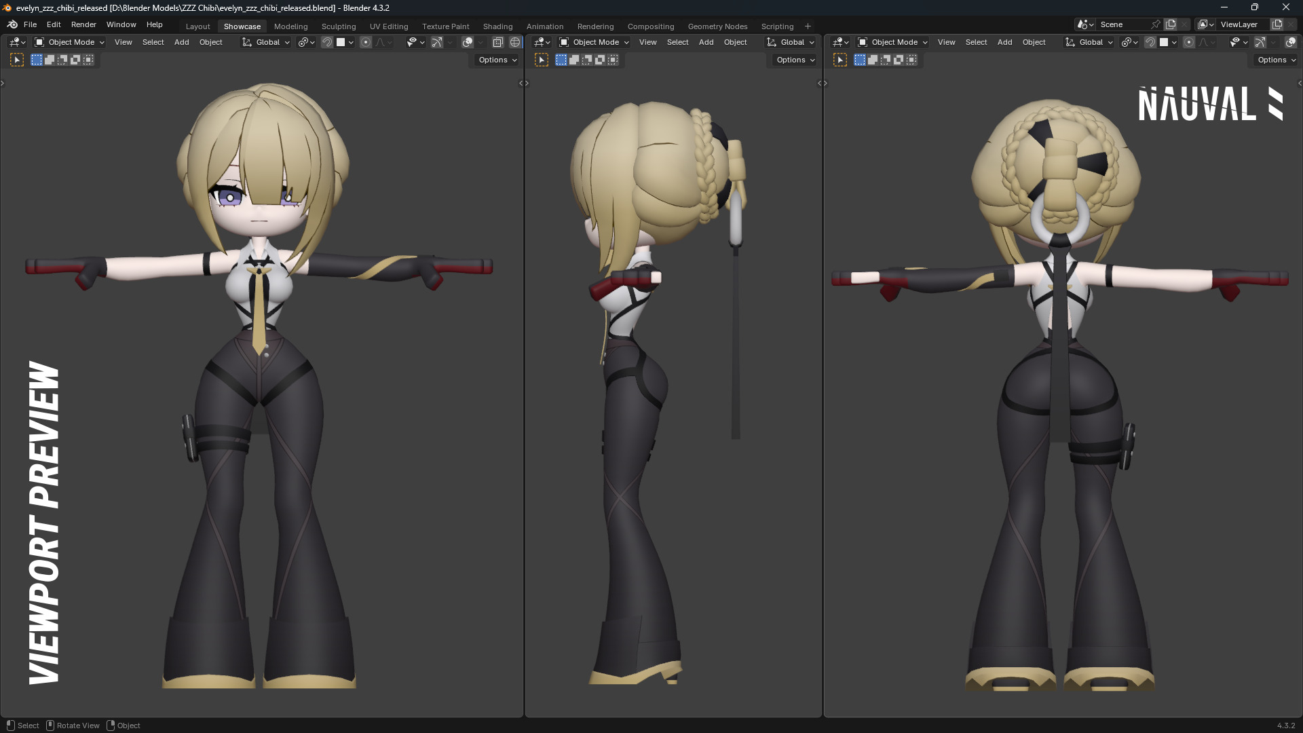Screen dimensions: 1303x733
Task: Open the Help menu
Action: [154, 24]
